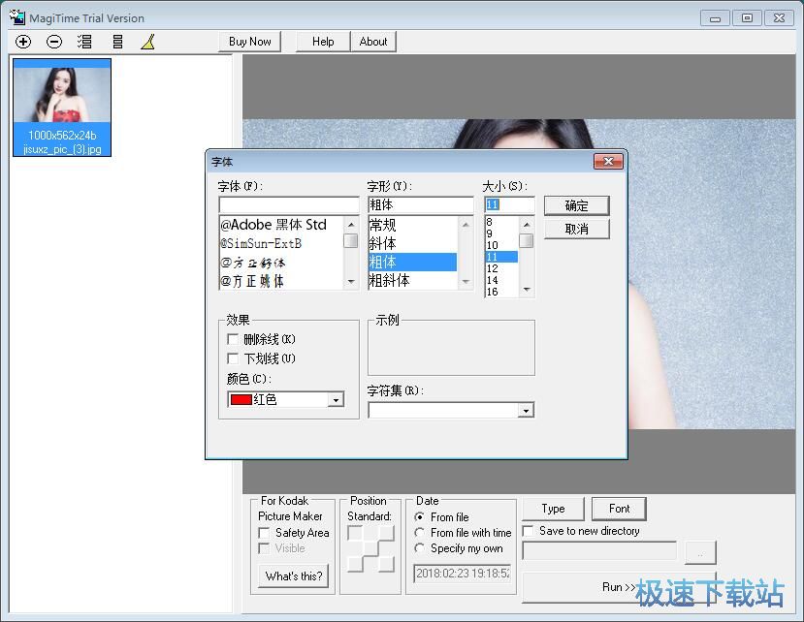Click the Standard position grid selector
The height and width of the screenshot is (622, 804).
tap(370, 548)
